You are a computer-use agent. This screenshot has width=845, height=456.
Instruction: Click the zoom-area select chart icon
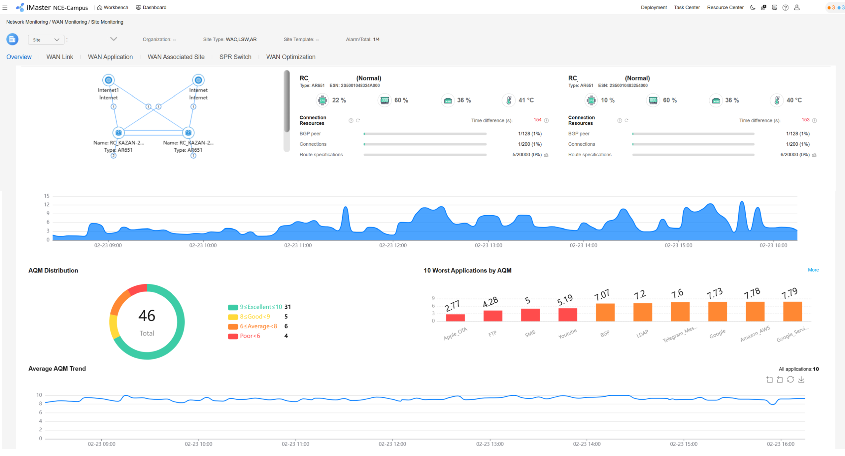[769, 380]
